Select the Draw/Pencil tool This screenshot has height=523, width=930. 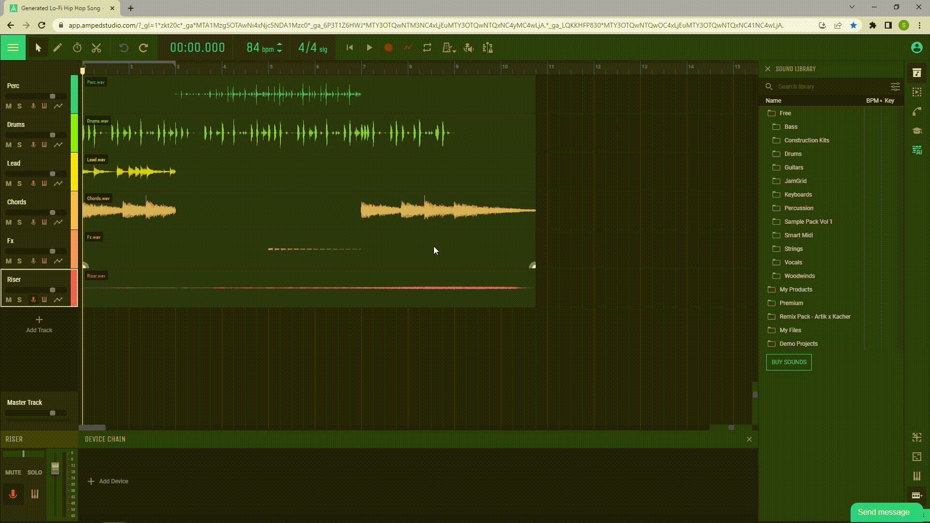point(58,48)
